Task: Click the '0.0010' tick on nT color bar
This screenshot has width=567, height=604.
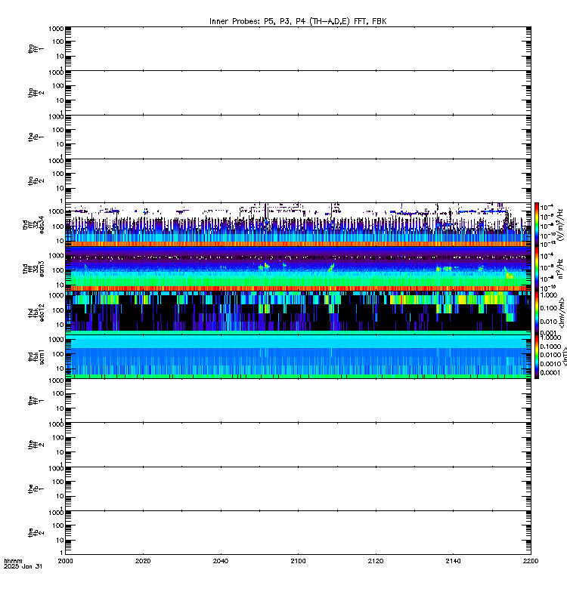Action: [550, 364]
